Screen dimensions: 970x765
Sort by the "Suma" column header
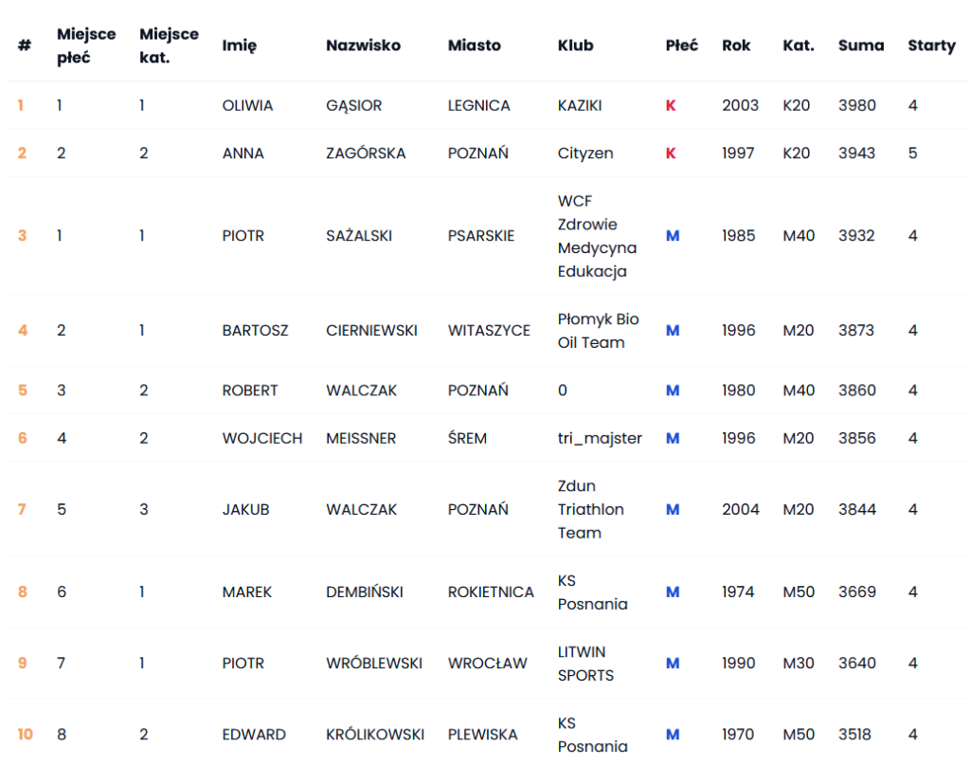(x=860, y=46)
